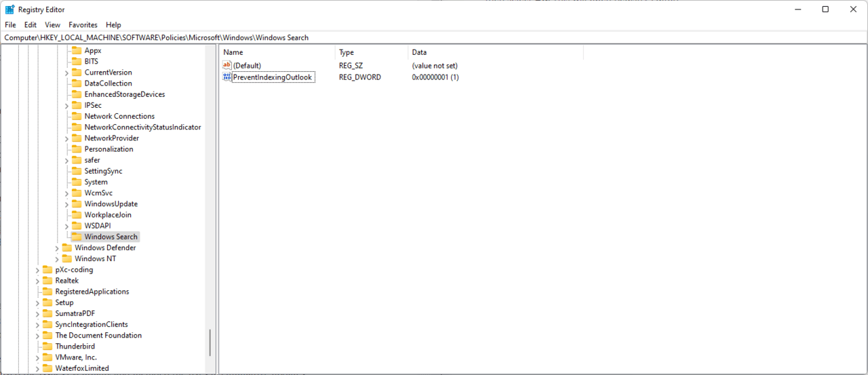
Task: Expand the SumatraPDF key
Action: tap(37, 313)
